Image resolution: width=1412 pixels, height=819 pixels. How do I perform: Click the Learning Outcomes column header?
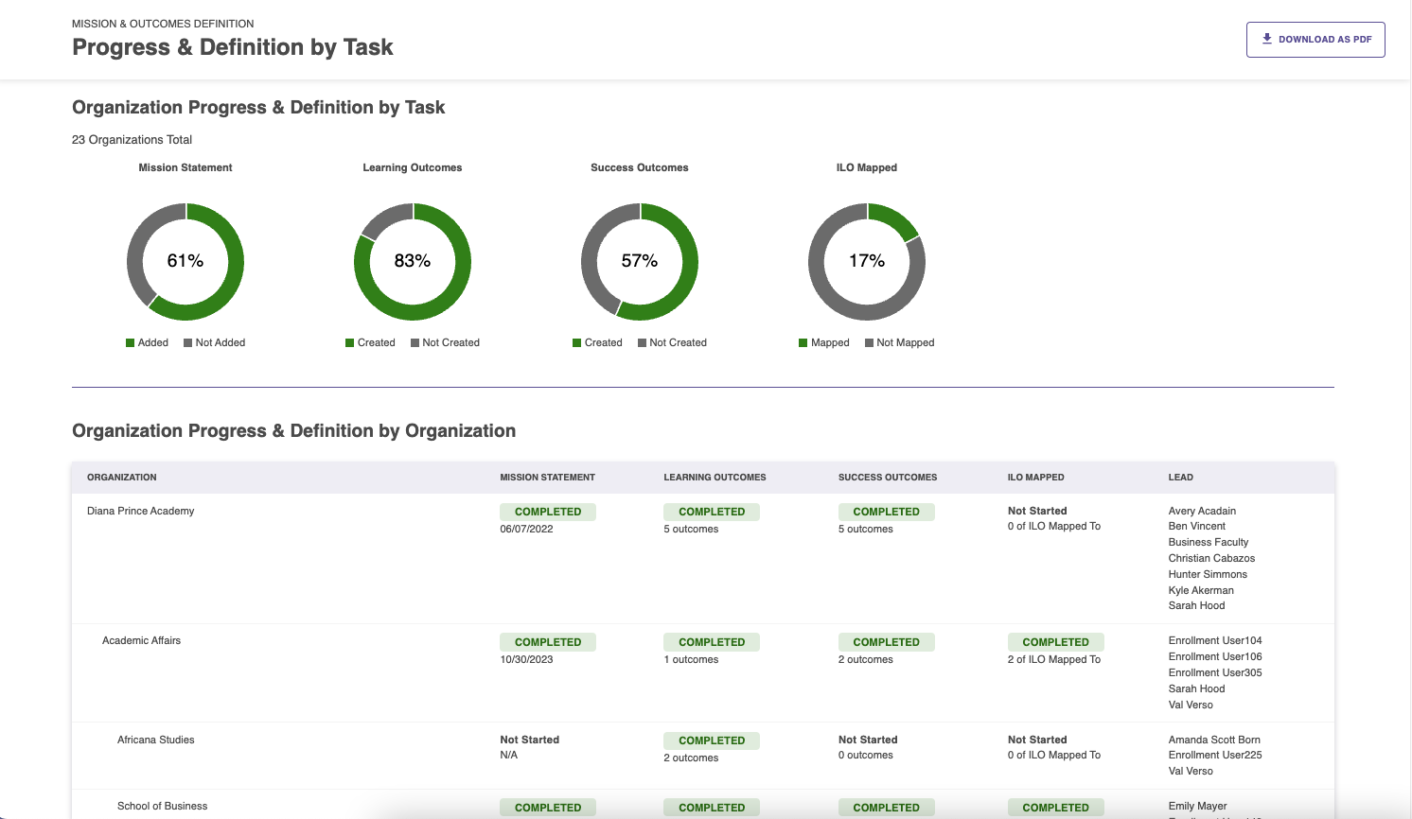(x=715, y=478)
